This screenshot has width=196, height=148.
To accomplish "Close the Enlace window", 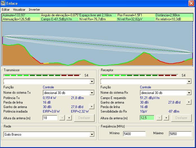I will [191, 3].
